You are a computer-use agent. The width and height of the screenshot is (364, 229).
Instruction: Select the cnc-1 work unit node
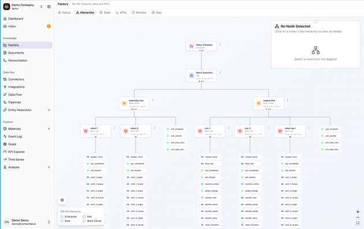(x=210, y=131)
